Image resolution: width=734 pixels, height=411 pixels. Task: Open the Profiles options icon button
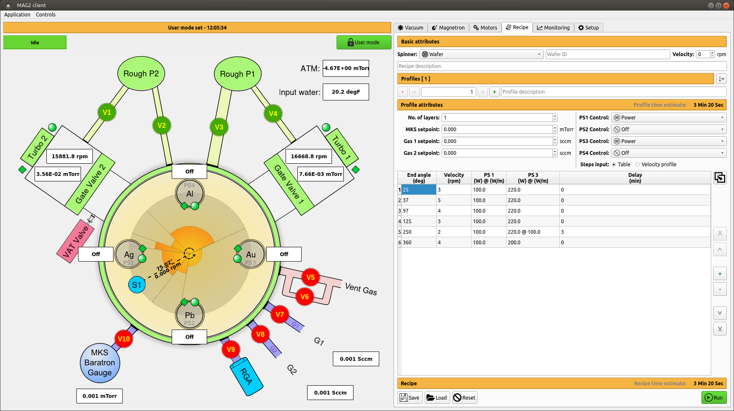point(721,79)
